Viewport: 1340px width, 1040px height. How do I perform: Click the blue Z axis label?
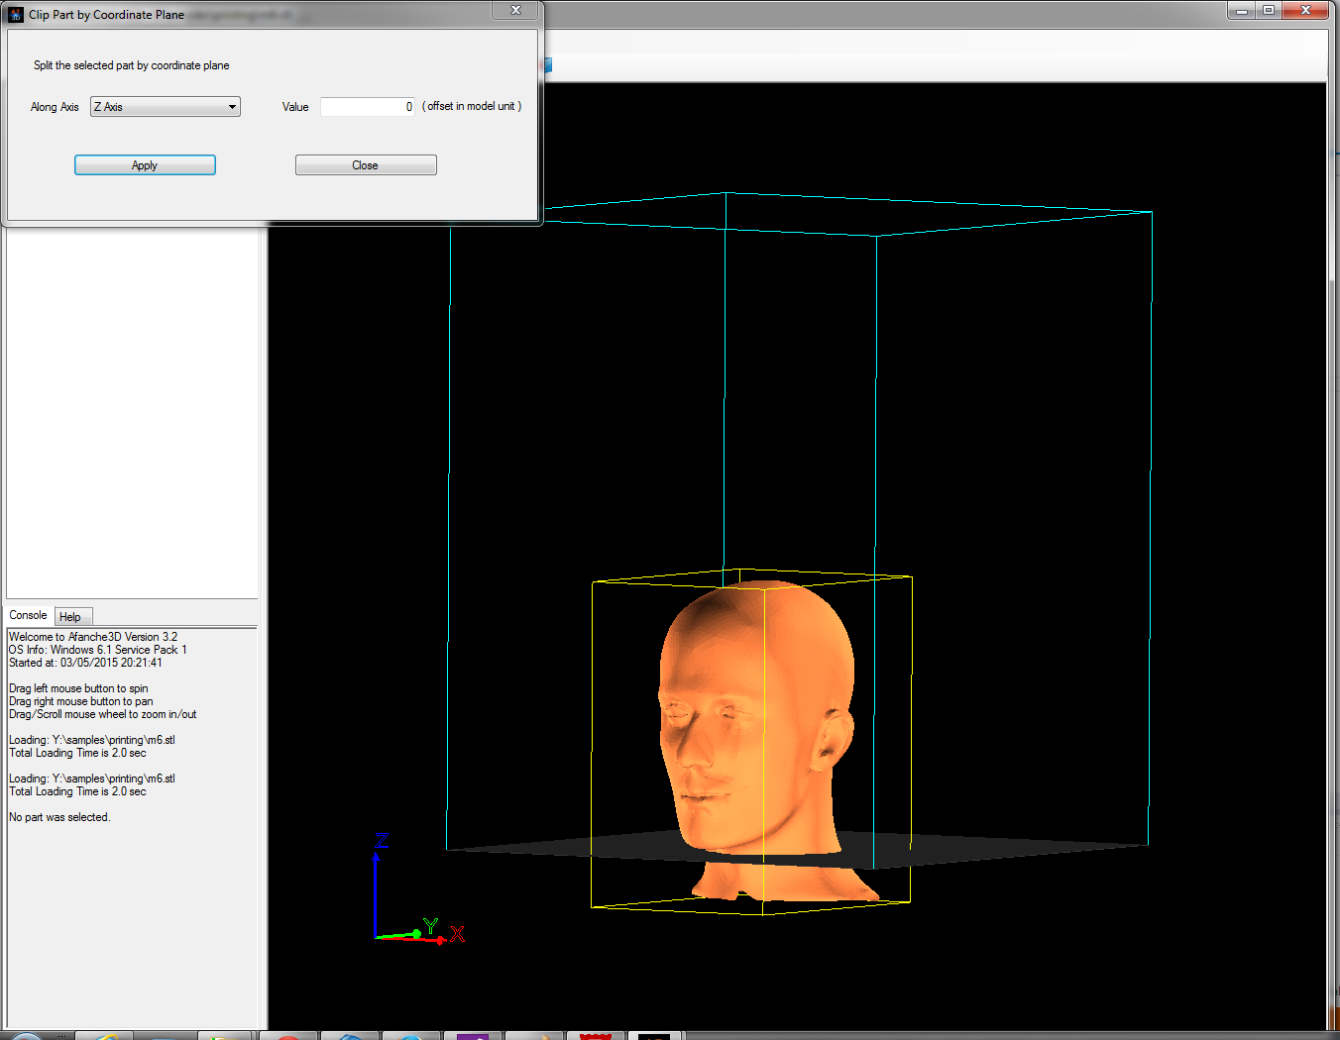point(382,841)
